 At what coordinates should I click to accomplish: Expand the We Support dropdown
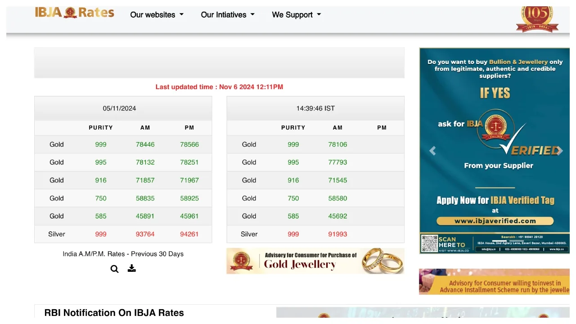[297, 14]
